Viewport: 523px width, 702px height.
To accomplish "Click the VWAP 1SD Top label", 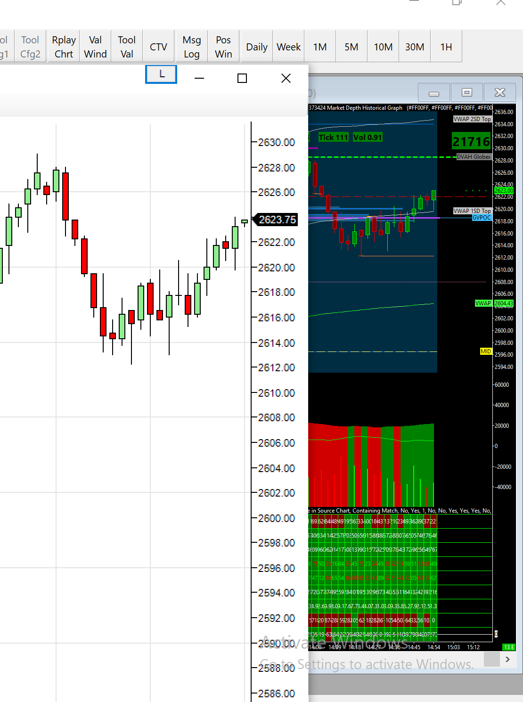I will pyautogui.click(x=472, y=211).
